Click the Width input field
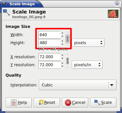The height and width of the screenshot is (113, 122). click(x=49, y=35)
